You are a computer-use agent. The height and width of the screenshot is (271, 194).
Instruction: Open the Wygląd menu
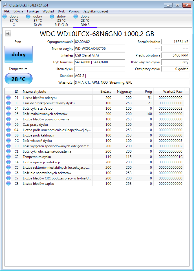coord(48,11)
